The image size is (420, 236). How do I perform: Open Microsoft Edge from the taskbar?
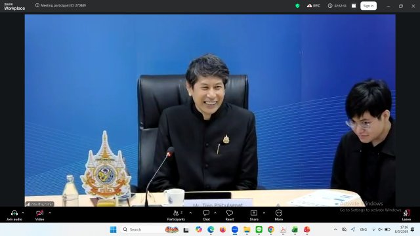[211, 229]
